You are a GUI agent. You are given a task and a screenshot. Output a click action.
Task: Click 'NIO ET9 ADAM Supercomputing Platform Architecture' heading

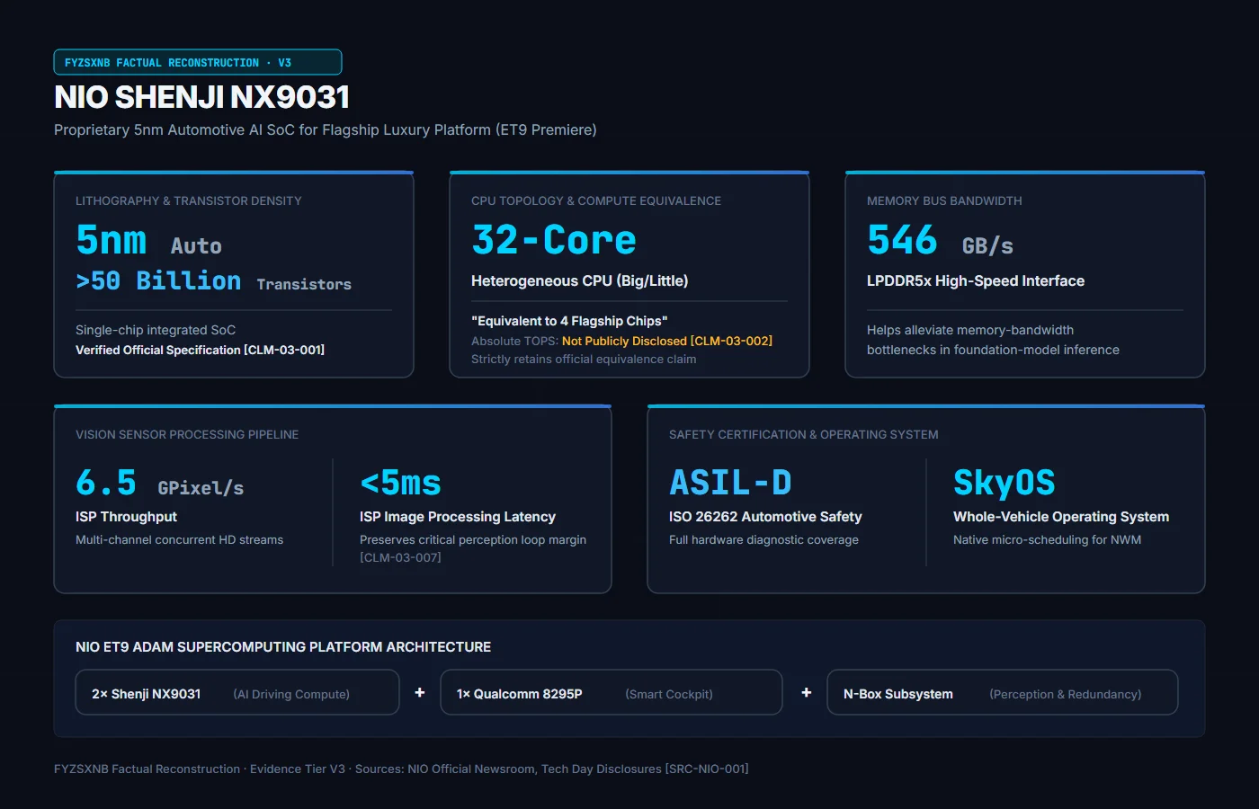pos(283,646)
